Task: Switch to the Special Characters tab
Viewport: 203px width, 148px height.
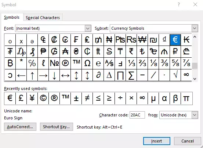Action: [43, 18]
